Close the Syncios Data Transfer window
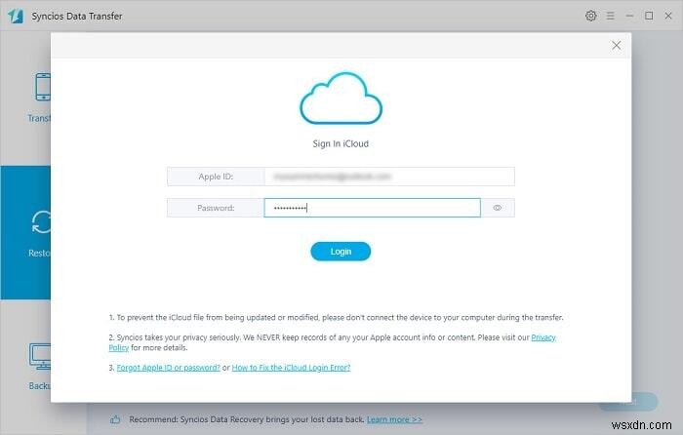Image resolution: width=683 pixels, height=435 pixels. [x=668, y=16]
